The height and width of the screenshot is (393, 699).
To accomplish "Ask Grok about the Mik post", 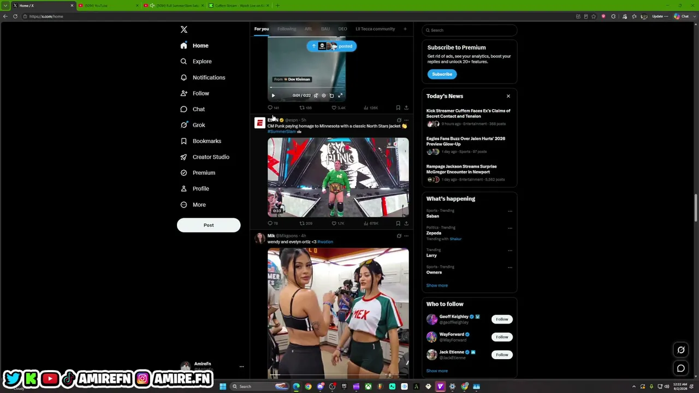I will pyautogui.click(x=399, y=236).
